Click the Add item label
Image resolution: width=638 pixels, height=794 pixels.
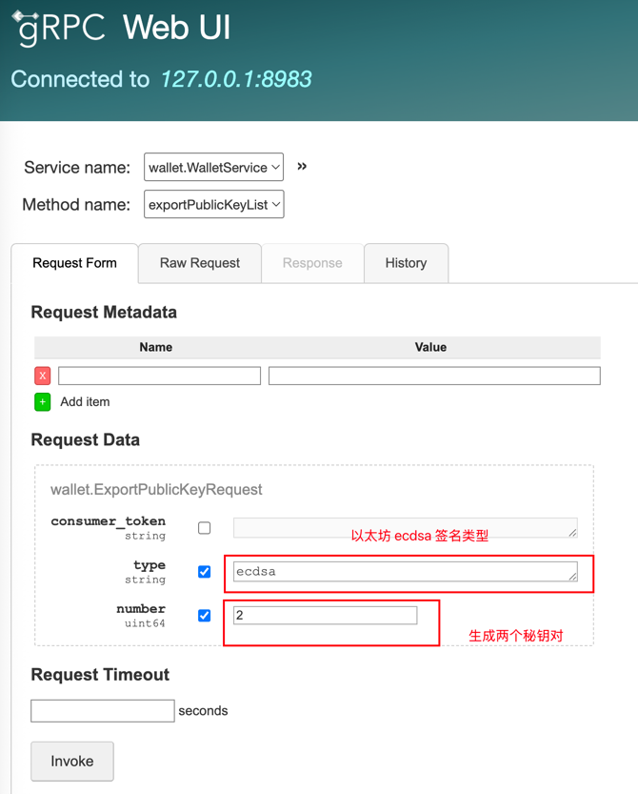(x=85, y=402)
